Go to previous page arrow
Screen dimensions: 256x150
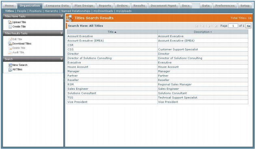pyautogui.click(x=203, y=26)
